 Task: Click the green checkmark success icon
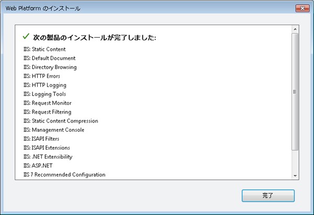pyautogui.click(x=26, y=37)
